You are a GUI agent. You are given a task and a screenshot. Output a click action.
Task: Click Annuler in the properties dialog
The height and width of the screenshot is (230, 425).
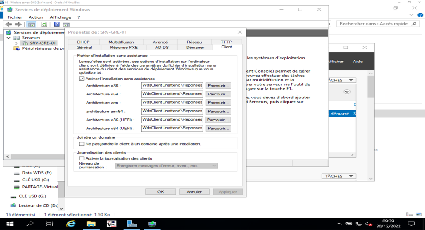(x=194, y=192)
